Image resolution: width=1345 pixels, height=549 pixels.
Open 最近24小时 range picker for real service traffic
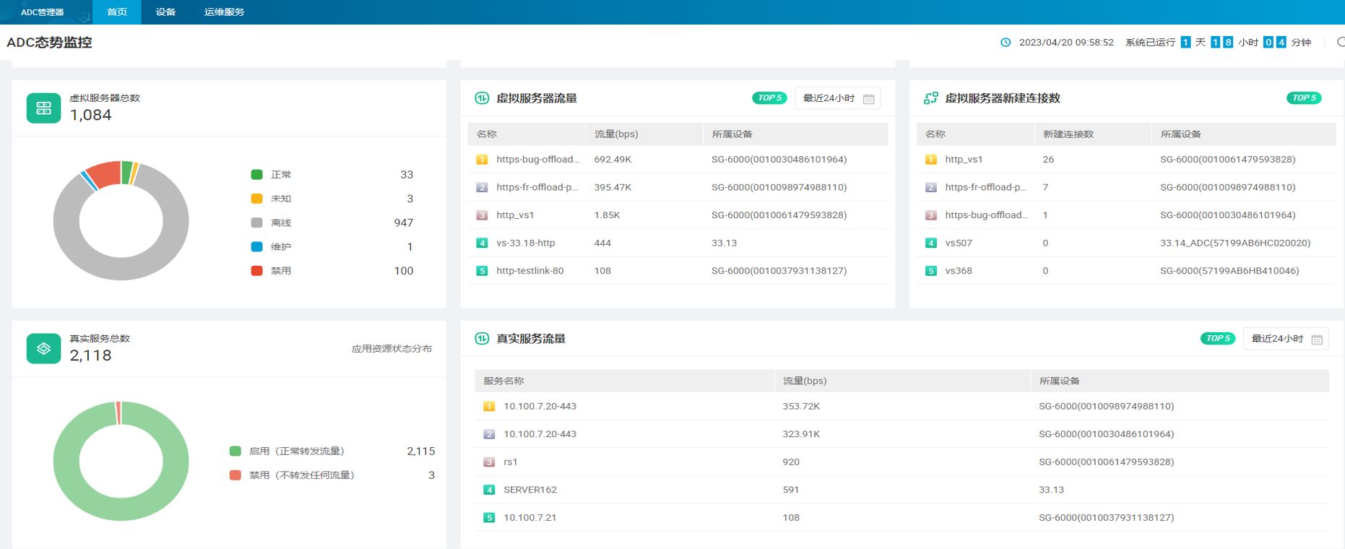coord(1286,339)
